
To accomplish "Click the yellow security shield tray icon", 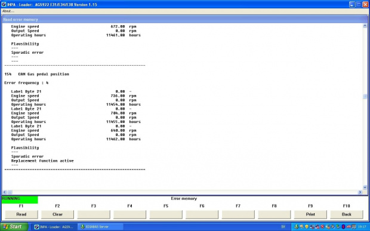I will click(307, 227).
